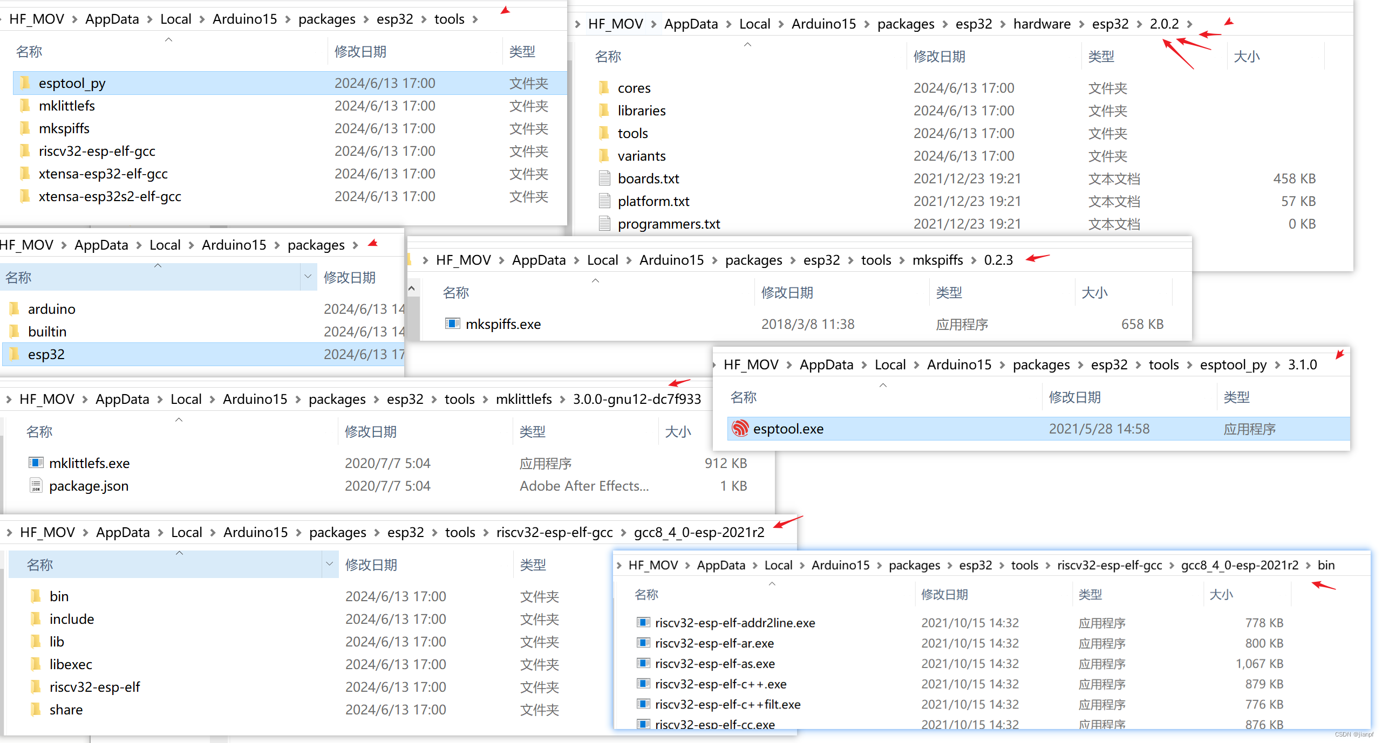
Task: Click the mkspiffs.exe application icon
Action: pos(452,324)
